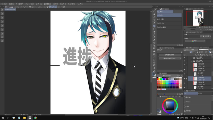Collapse folder 20 in layer list
The height and width of the screenshot is (120, 213).
(x=192, y=61)
